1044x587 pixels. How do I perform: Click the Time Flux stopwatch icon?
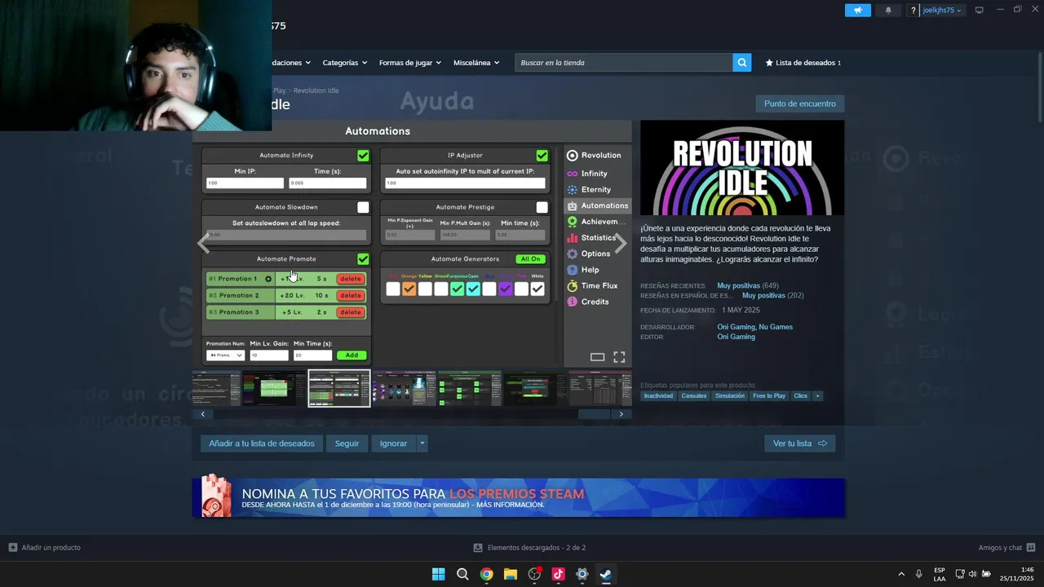[572, 285]
